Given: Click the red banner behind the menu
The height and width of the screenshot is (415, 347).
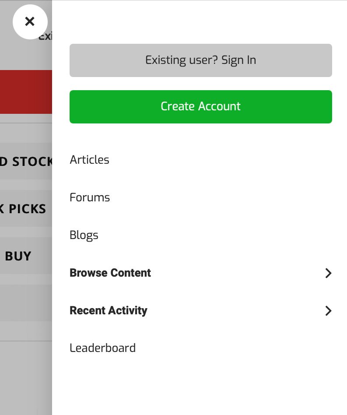Looking at the screenshot, I should (x=26, y=91).
